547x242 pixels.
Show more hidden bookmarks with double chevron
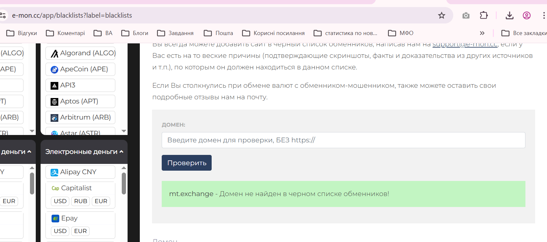(x=482, y=33)
